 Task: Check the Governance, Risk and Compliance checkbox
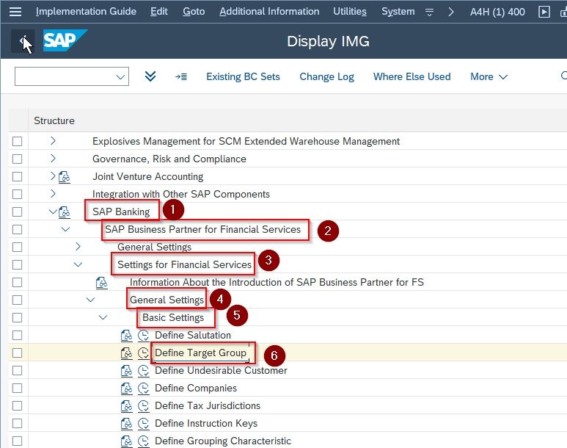[17, 159]
